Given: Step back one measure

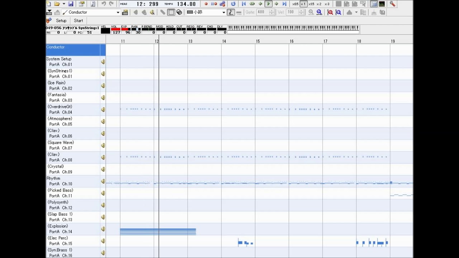Looking at the screenshot, I should [260, 4].
